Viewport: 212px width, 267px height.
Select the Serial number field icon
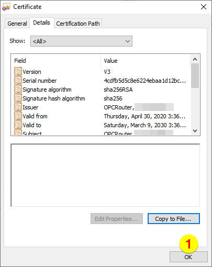point(18,81)
